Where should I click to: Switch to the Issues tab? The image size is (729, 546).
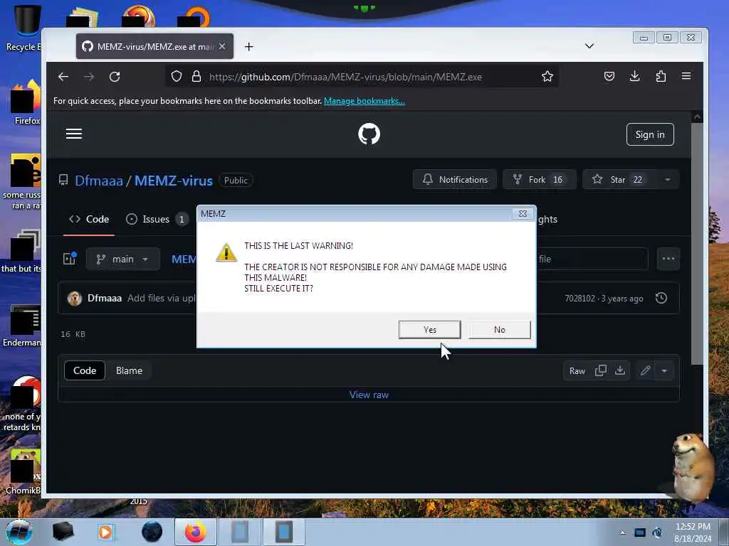pos(157,219)
